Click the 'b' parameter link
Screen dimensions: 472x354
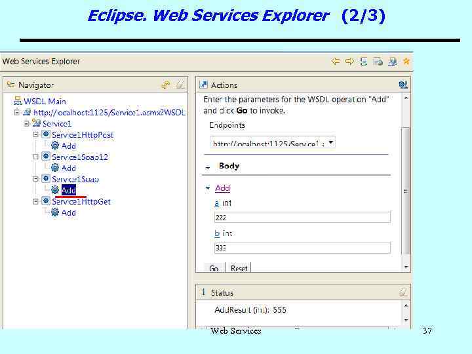pos(217,233)
